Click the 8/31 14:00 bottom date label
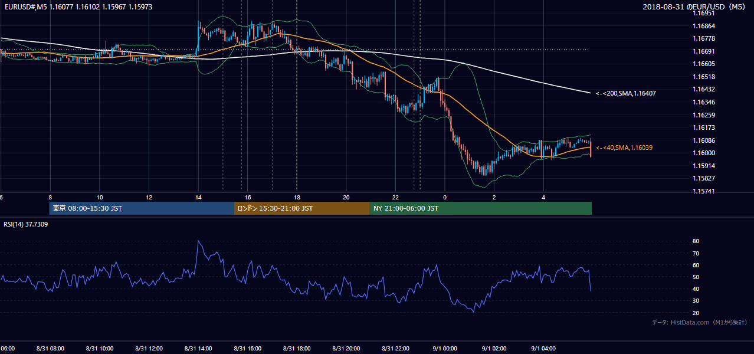This screenshot has height=354, width=754. click(198, 349)
